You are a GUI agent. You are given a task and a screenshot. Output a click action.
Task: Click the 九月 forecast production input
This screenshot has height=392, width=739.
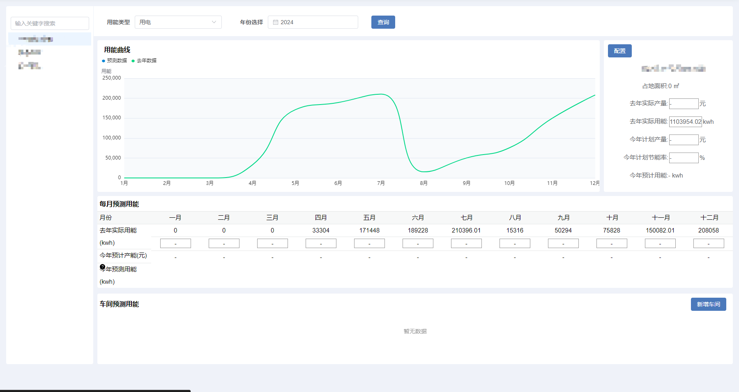[x=563, y=244]
